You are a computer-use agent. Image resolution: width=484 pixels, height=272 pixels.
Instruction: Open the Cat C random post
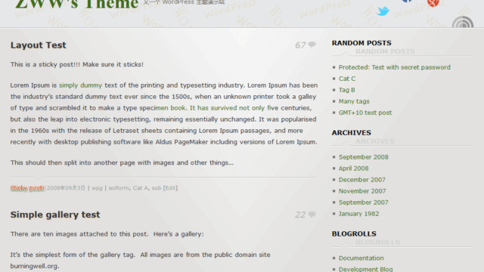click(347, 79)
